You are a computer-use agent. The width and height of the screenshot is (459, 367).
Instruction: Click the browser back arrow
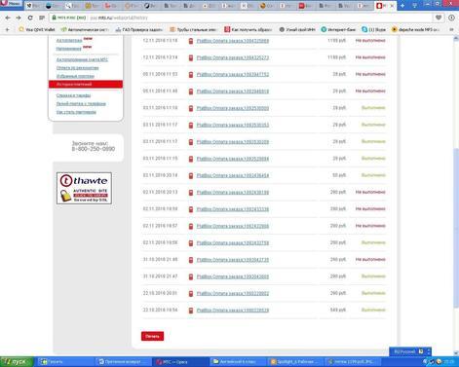click(8, 18)
